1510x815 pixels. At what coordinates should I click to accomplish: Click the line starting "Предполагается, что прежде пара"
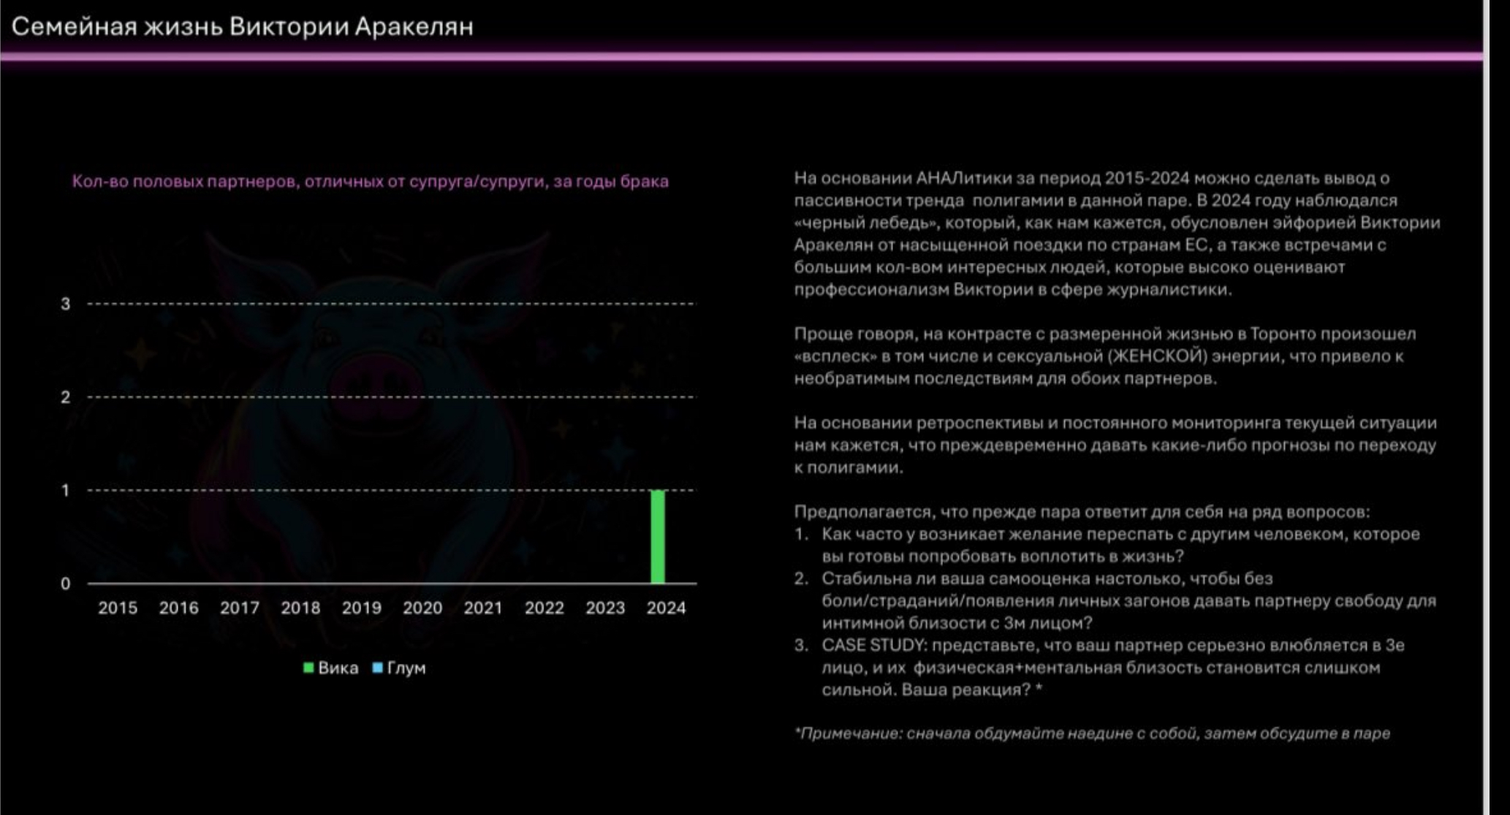[x=1082, y=512]
